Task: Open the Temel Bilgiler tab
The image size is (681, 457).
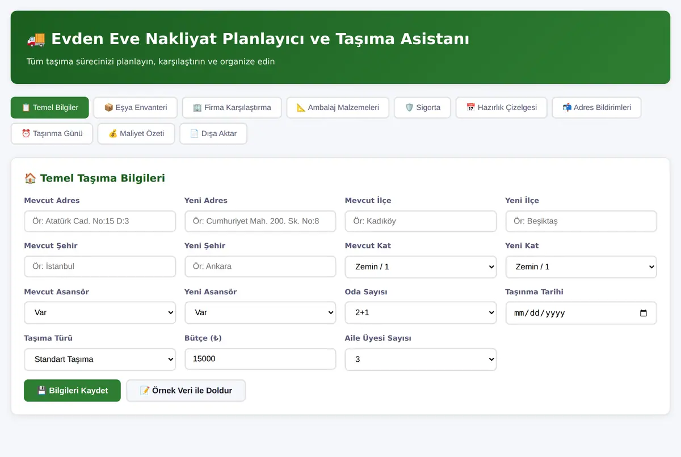Action: pyautogui.click(x=50, y=107)
